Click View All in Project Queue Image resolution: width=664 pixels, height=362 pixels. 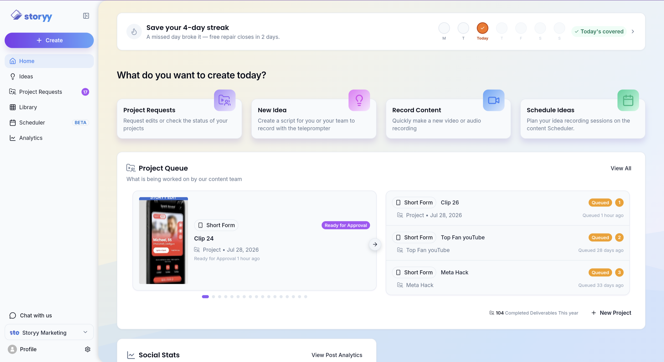[x=621, y=168]
